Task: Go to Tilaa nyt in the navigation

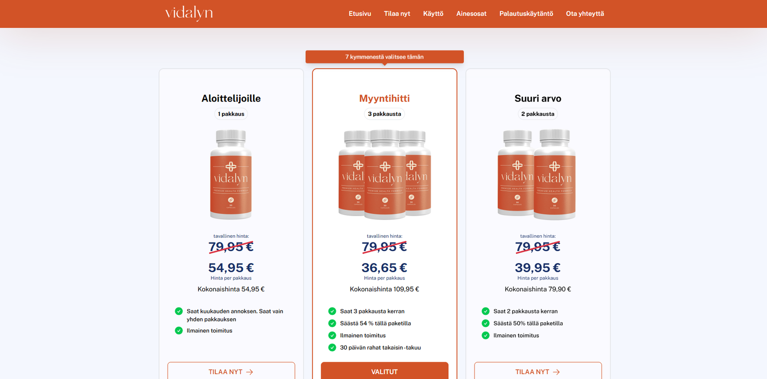Action: (x=397, y=13)
